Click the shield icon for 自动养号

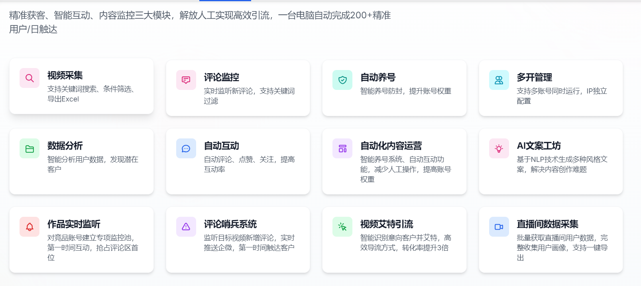342,80
